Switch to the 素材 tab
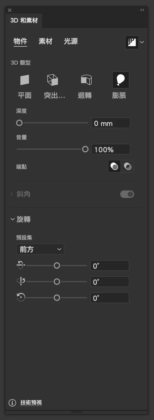The width and height of the screenshot is (154, 420). click(x=45, y=41)
